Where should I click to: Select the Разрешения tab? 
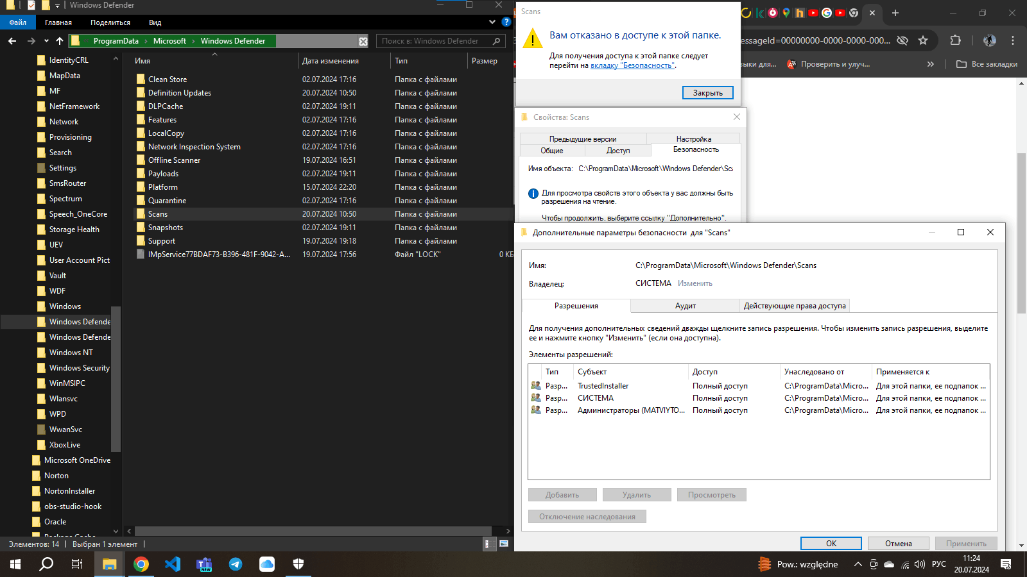[576, 306]
